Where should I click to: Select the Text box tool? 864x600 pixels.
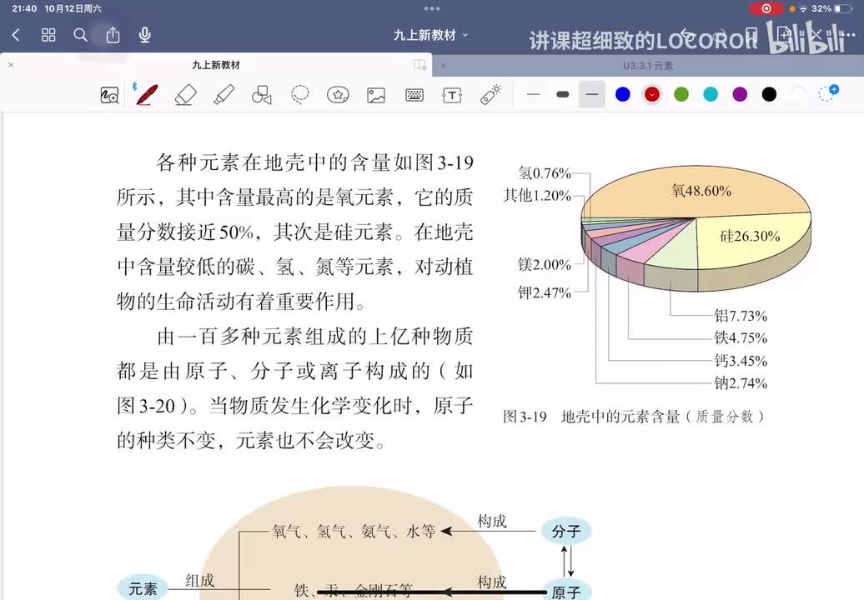pos(452,95)
